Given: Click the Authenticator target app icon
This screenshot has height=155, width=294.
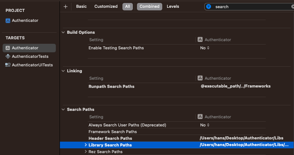Looking at the screenshot, I should coord(8,48).
